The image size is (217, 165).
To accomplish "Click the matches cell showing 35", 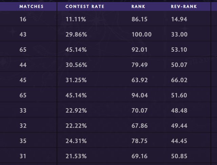I will [x=23, y=141].
